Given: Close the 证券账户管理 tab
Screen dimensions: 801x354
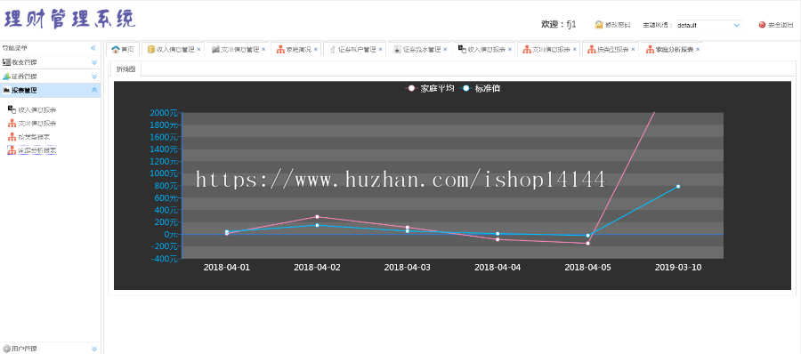Looking at the screenshot, I should [380, 50].
